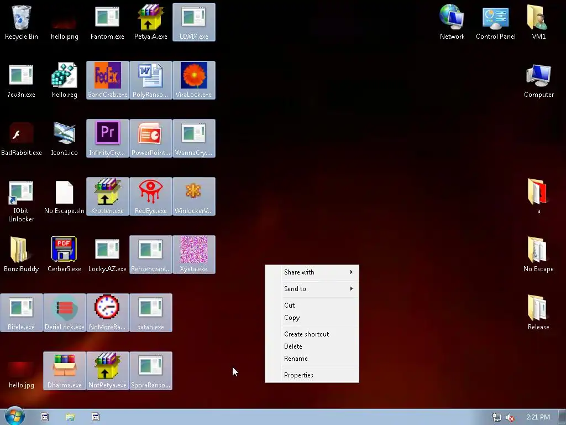Click the Birele.exe icon
The height and width of the screenshot is (425, 566).
click(x=22, y=313)
